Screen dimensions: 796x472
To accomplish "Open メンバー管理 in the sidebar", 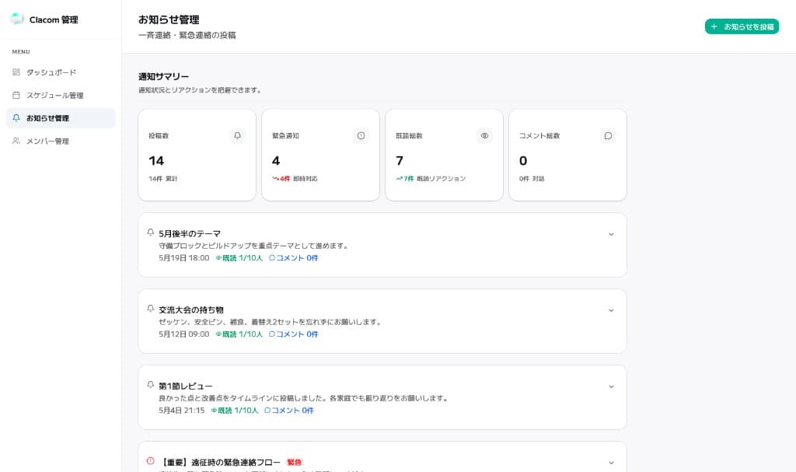I will 61,141.
